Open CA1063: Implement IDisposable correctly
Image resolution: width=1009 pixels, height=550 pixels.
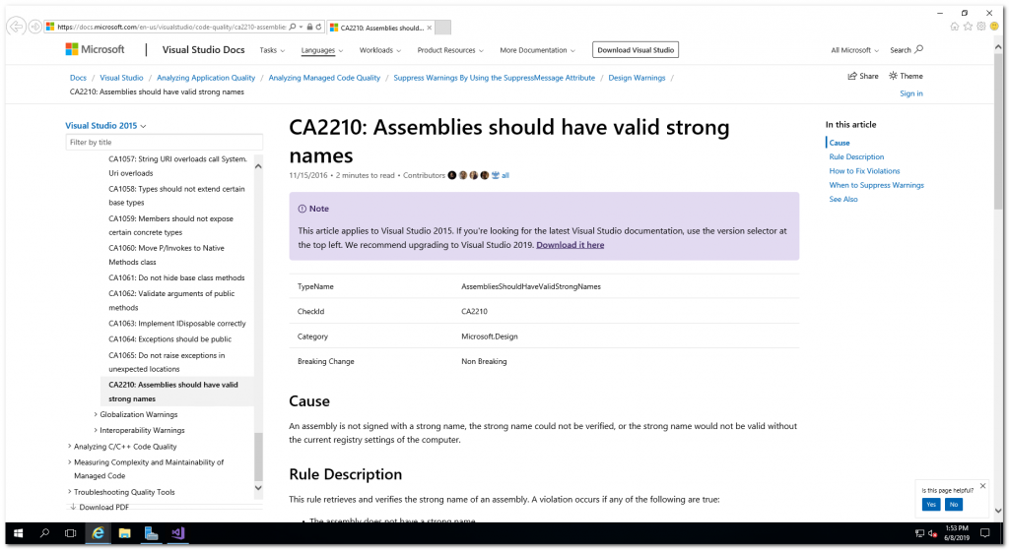[x=177, y=324]
